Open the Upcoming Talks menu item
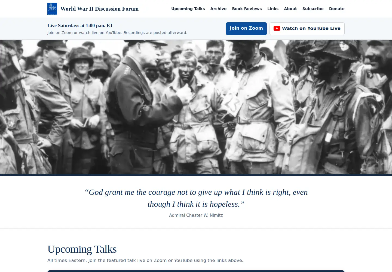The image size is (392, 272). tap(188, 9)
